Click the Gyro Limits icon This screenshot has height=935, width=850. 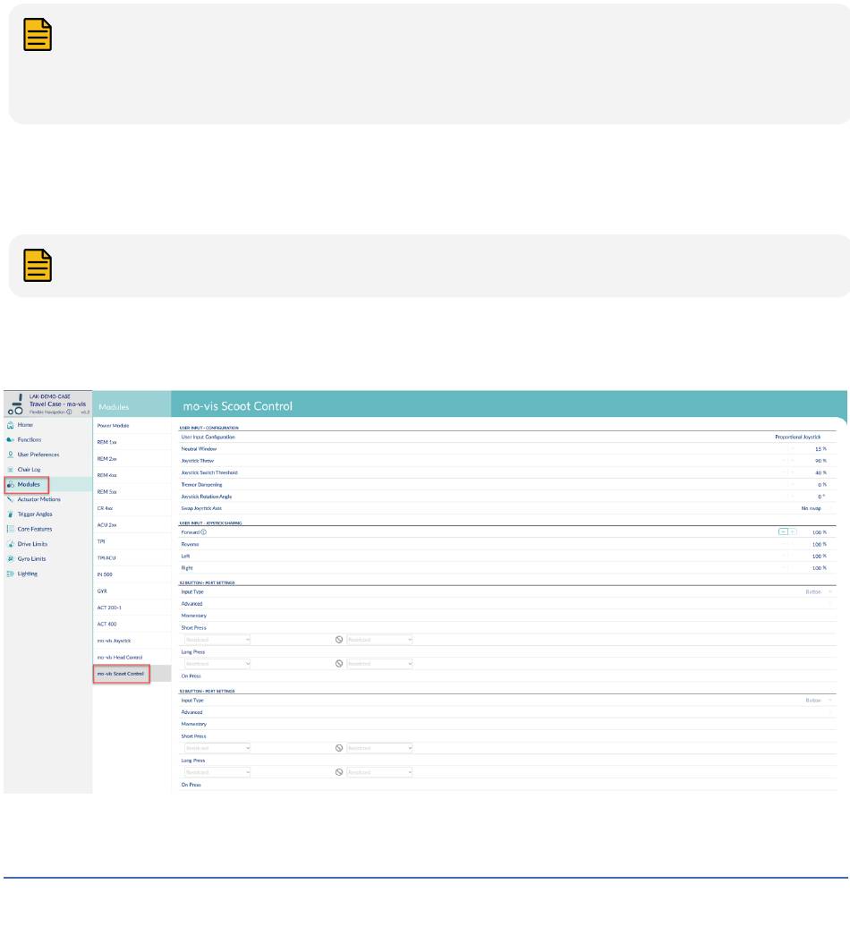pyautogui.click(x=10, y=559)
